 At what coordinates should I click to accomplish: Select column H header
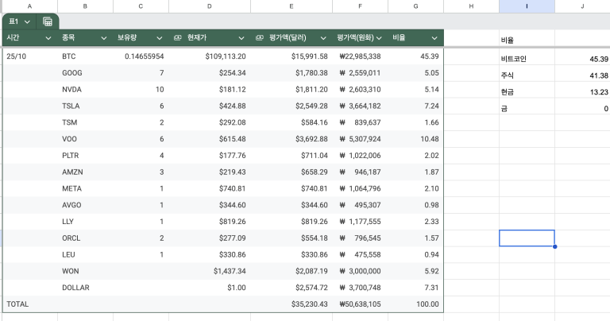point(471,6)
